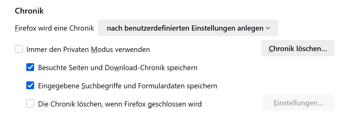358x125 pixels.
Task: Expand the Firefox Chronik mode combo box
Action: tap(188, 28)
